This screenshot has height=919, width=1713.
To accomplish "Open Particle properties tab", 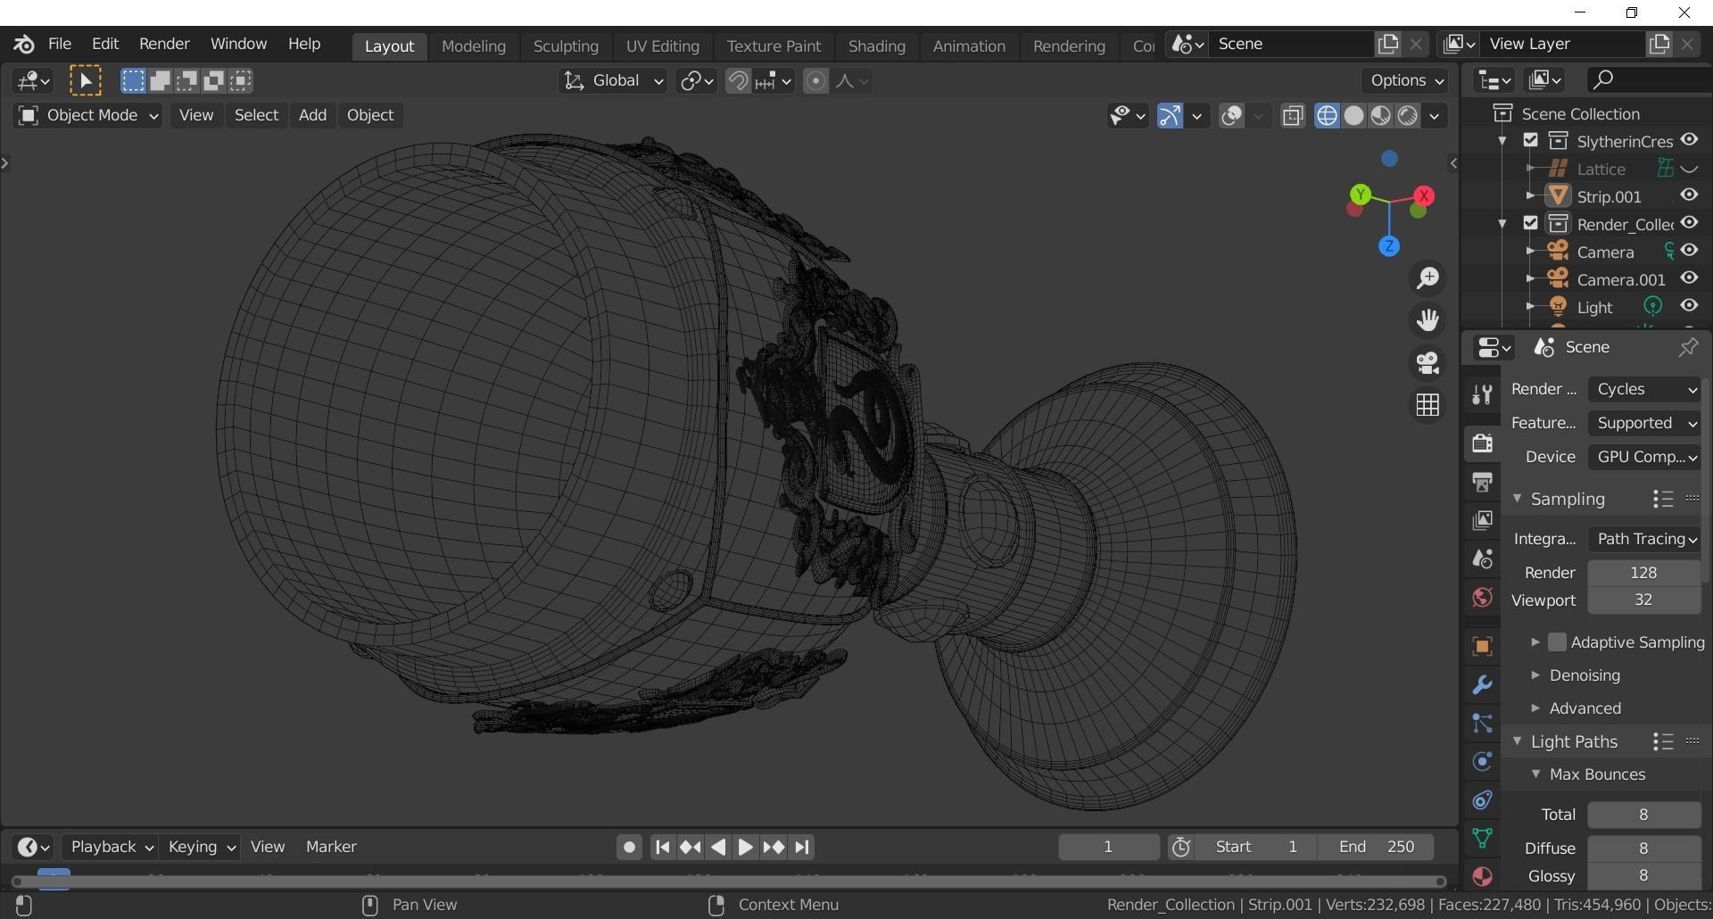I will 1483,723.
